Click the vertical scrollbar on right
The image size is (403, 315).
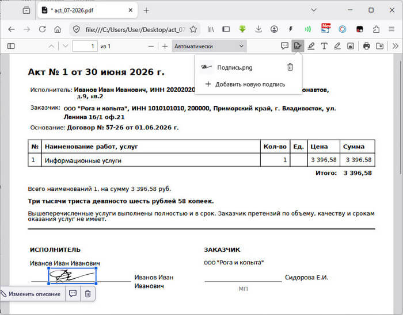[x=401, y=118]
